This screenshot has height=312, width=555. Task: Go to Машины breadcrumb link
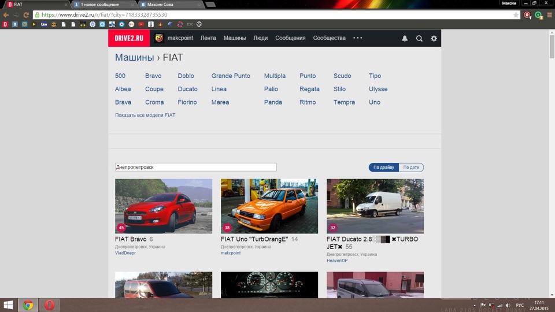point(135,57)
